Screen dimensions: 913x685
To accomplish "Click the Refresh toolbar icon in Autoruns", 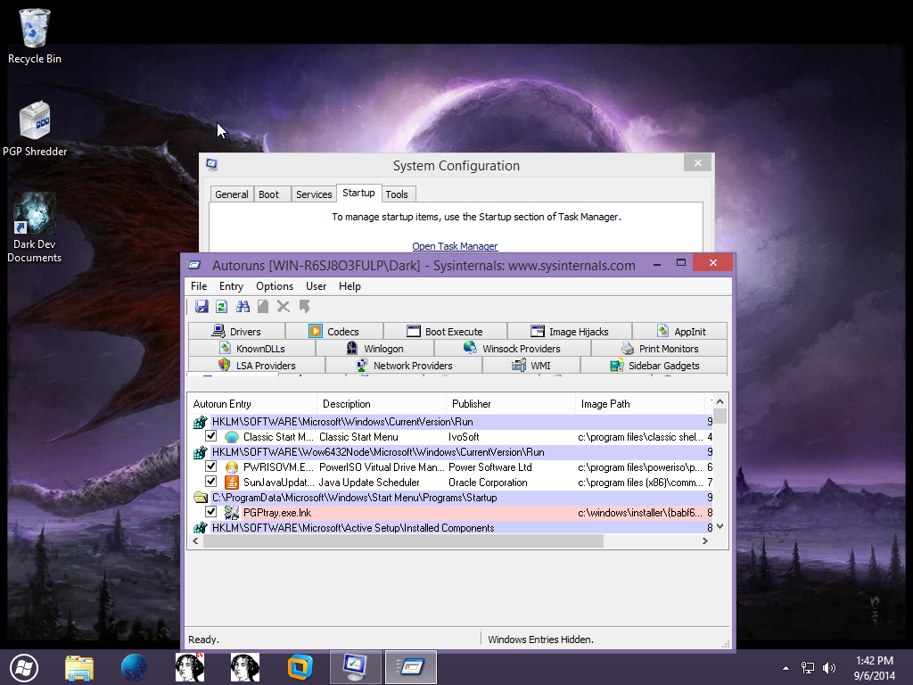I will [221, 307].
